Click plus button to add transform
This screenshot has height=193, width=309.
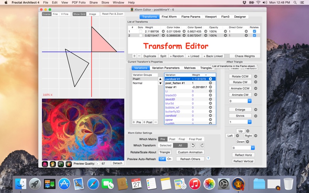click(x=134, y=56)
